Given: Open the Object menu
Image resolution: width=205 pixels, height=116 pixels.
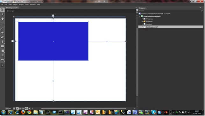Looking at the screenshot, I should pos(15,4).
